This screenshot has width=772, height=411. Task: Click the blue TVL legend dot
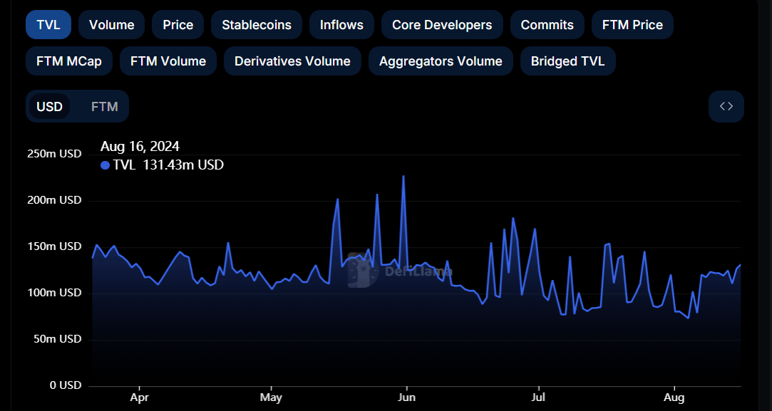tap(105, 165)
